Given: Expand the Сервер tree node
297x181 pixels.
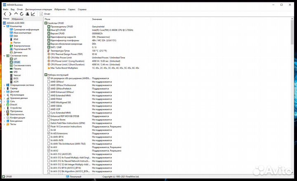Looking at the screenshot, I should pos(5,88).
